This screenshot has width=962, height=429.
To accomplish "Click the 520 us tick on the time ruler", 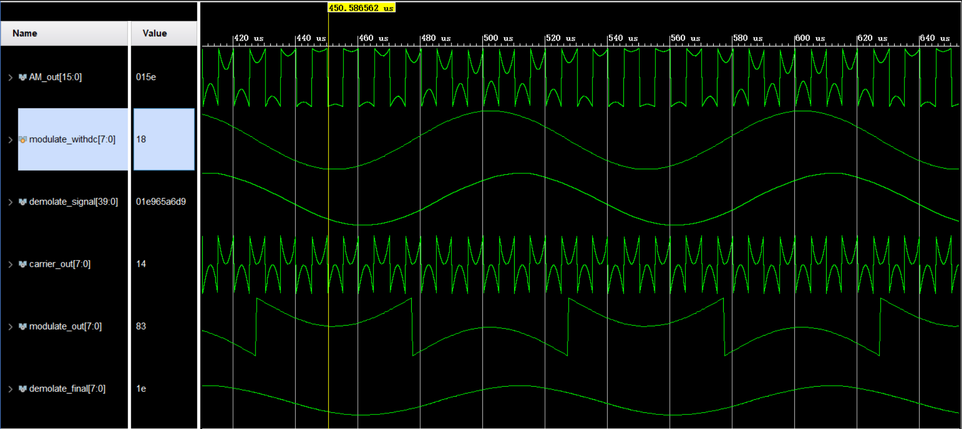I will click(x=561, y=38).
